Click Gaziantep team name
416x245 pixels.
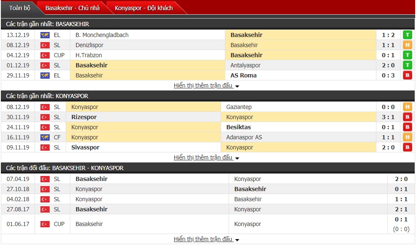(x=239, y=107)
